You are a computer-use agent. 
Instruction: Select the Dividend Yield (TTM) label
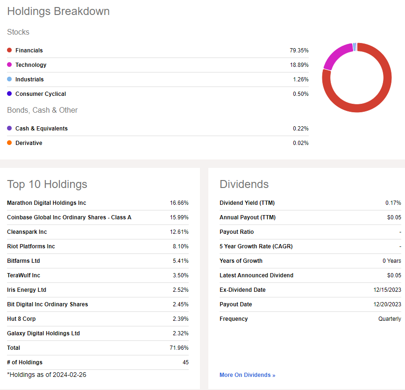pyautogui.click(x=247, y=203)
